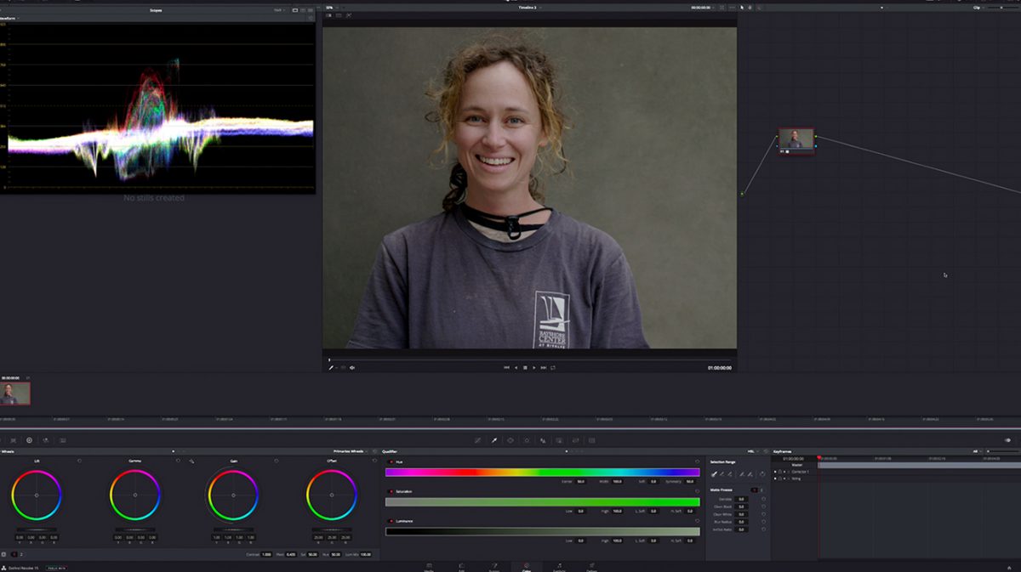1021x572 pixels.
Task: Switch to the Fairlight page tab
Action: [x=559, y=566]
